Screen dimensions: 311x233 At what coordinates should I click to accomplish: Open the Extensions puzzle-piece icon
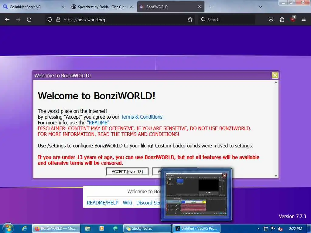pyautogui.click(x=282, y=19)
